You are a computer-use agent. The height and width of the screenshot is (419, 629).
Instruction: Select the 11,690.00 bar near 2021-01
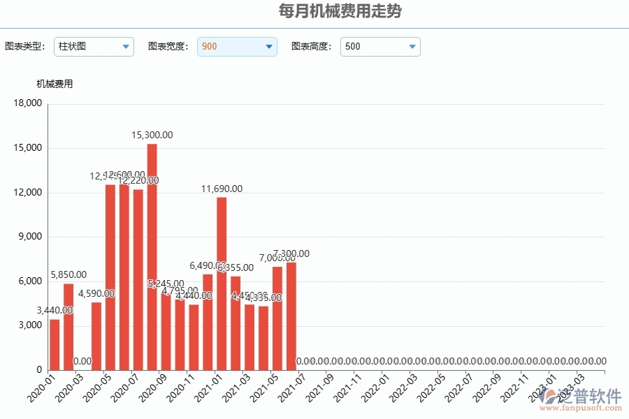pos(221,279)
